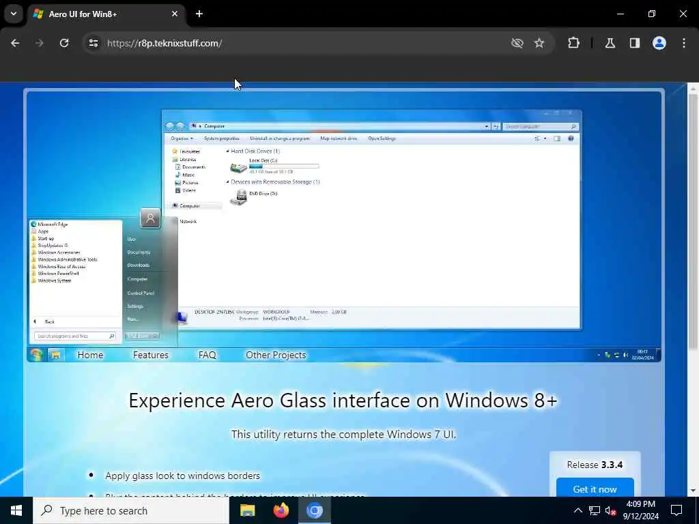699x524 pixels.
Task: Select the Aero UI for Win8+ tab
Action: [106, 14]
